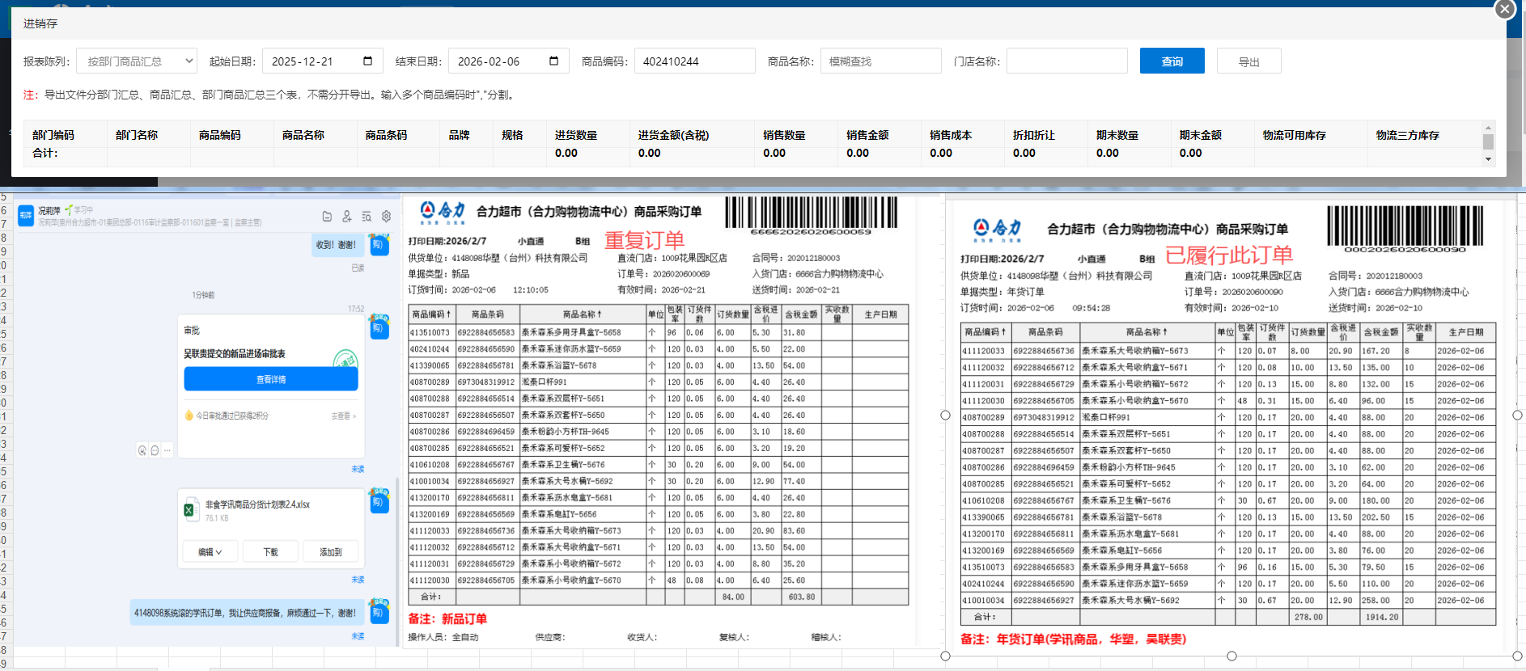This screenshot has width=1526, height=671.
Task: Expand the 编辑 dropdown on file card
Action: pyautogui.click(x=210, y=552)
